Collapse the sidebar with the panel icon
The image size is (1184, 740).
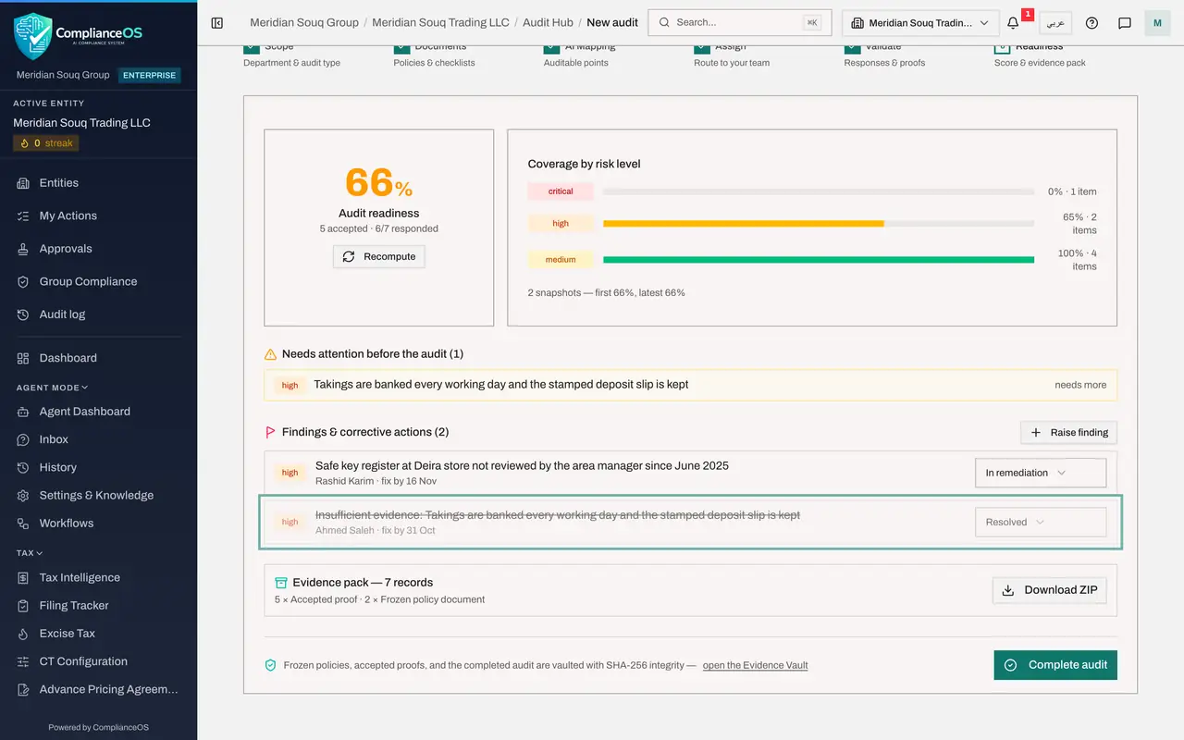pyautogui.click(x=217, y=22)
